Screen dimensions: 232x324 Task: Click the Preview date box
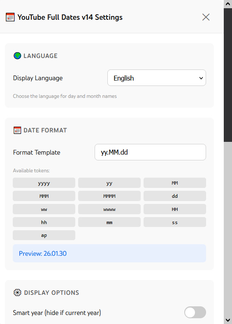click(109, 253)
